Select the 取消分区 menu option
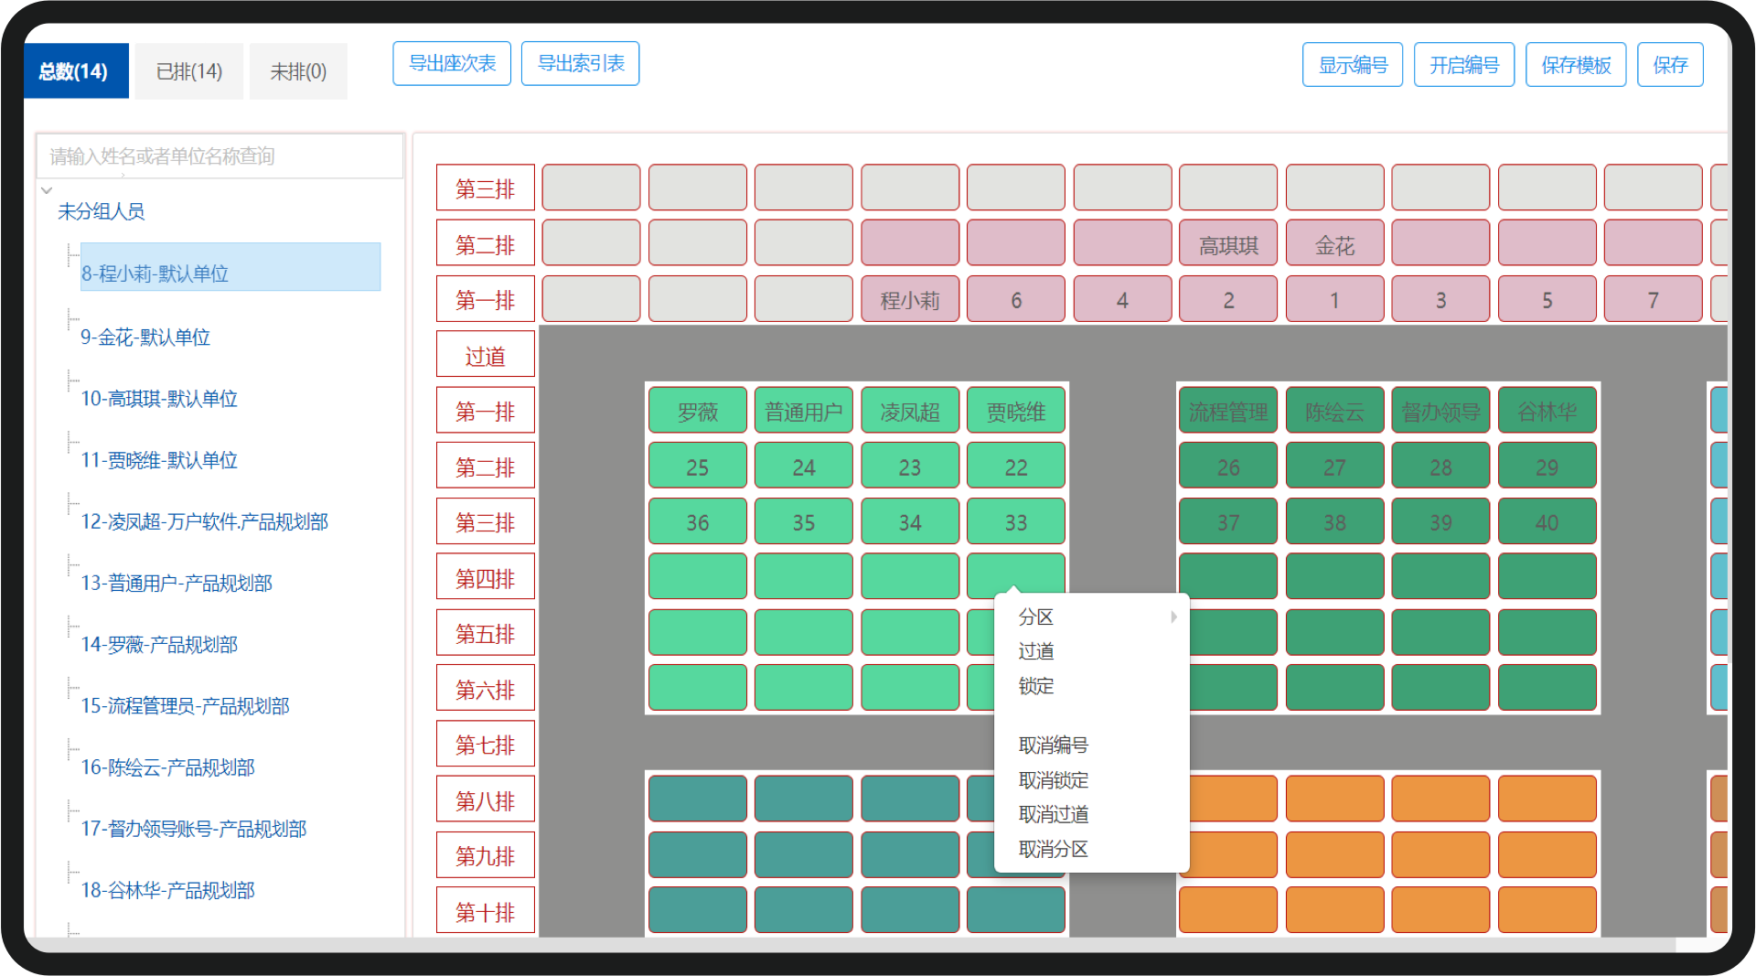Screen dimensions: 1756x976 click(1053, 849)
